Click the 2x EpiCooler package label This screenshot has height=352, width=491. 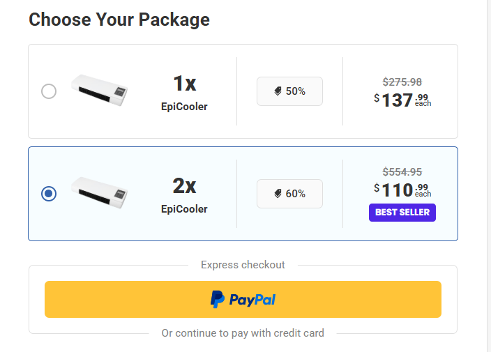(185, 194)
